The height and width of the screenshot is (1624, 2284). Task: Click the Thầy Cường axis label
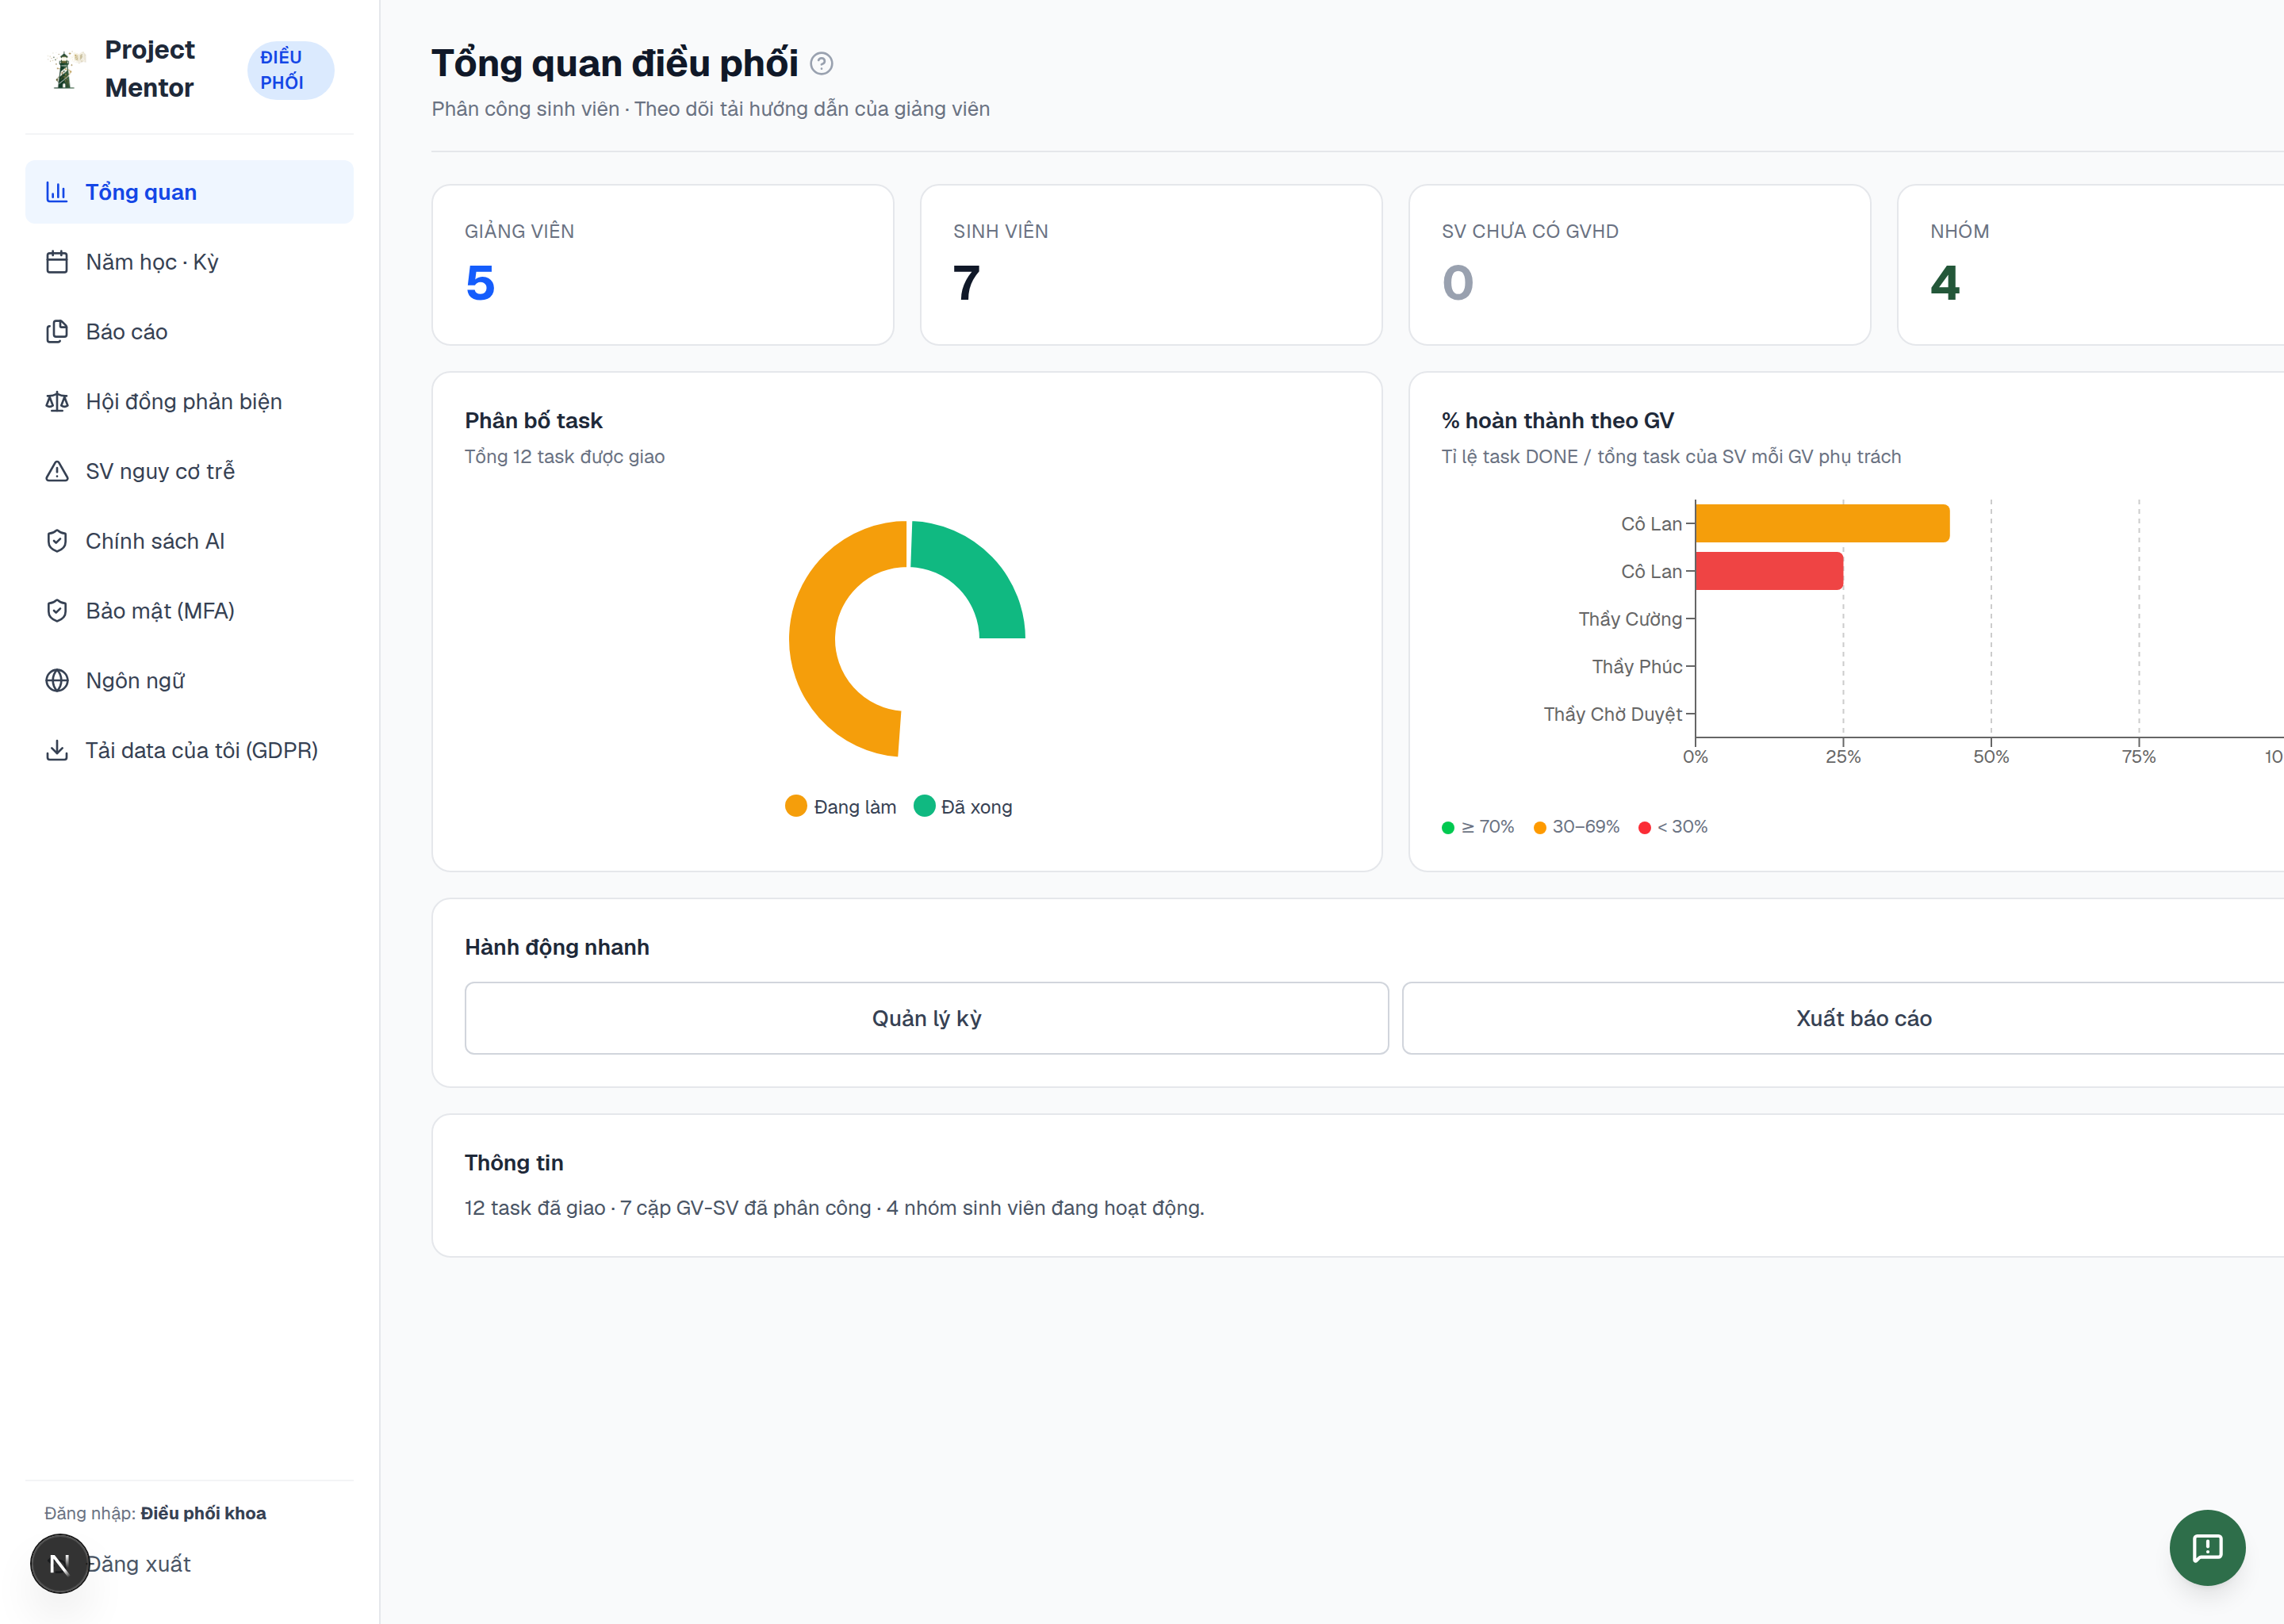click(1630, 619)
